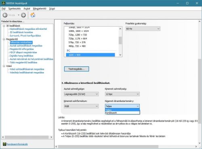Open Kimeneti színmélység 12 bpc dropdown
Image resolution: width=202 pixels, height=149 pixels.
coord(122,94)
